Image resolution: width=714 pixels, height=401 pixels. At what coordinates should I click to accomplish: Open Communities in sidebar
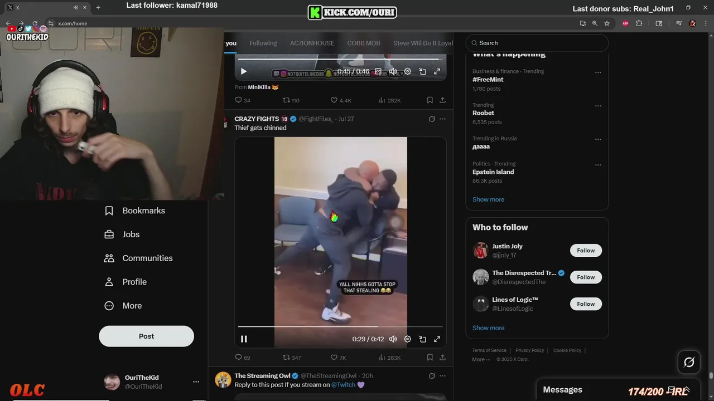click(x=138, y=258)
